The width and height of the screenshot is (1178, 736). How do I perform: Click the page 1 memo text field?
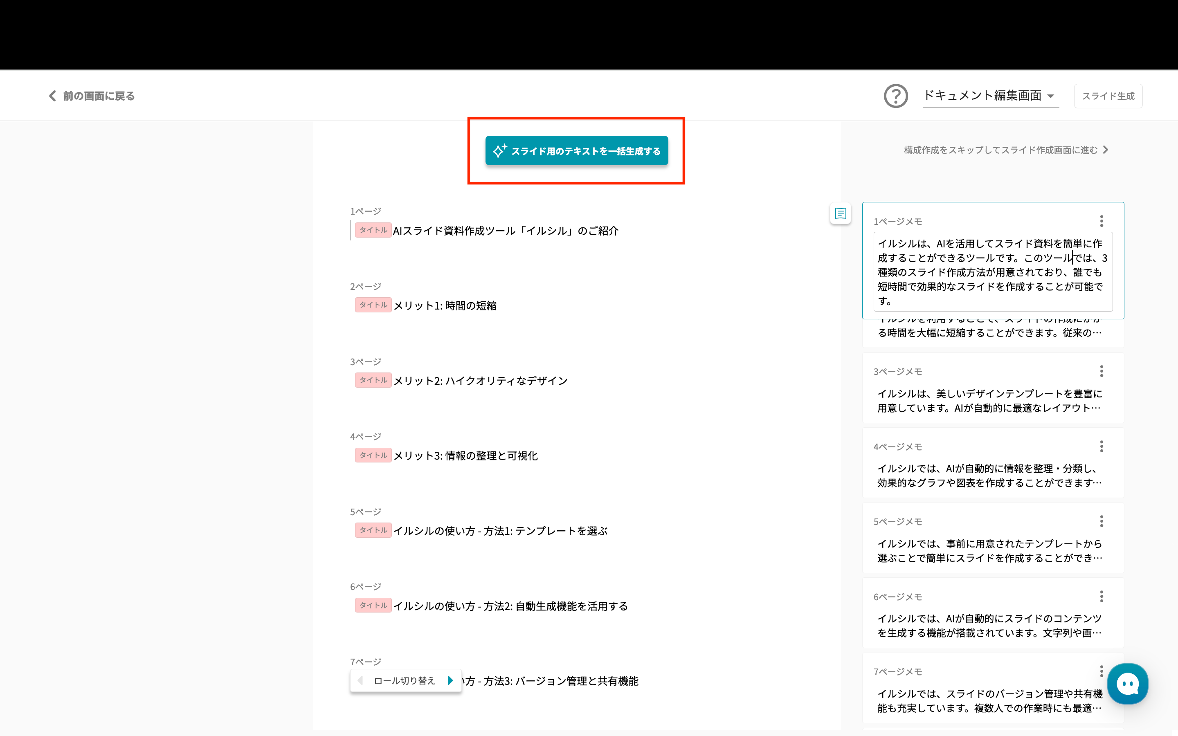pos(993,272)
